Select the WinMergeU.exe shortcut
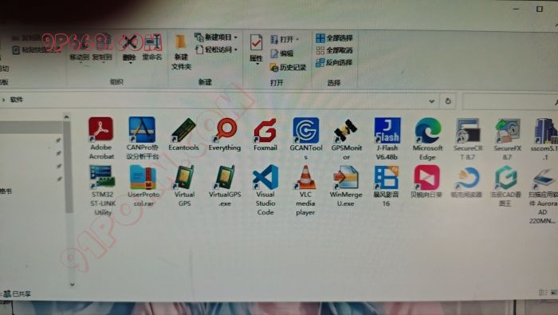Viewport: 558px width, 315px height. (x=345, y=186)
